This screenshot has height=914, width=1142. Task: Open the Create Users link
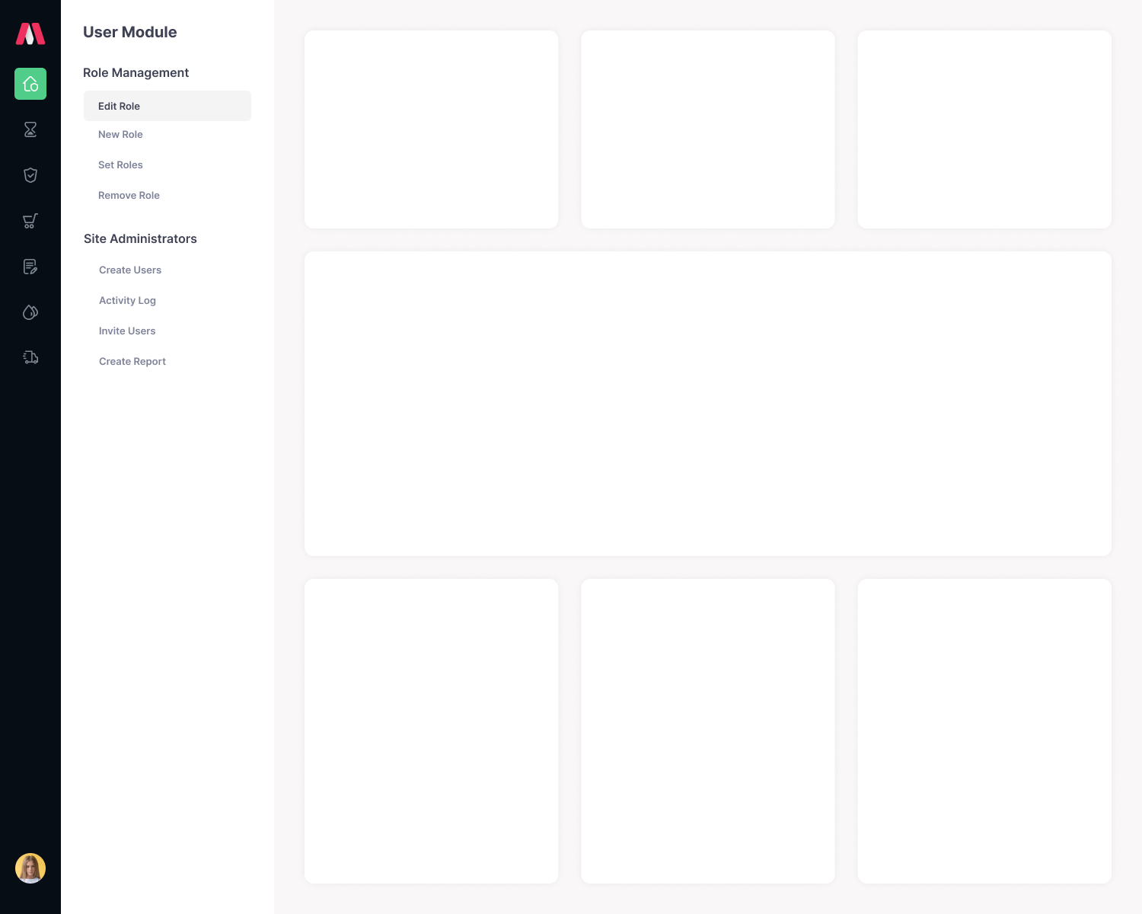[x=130, y=270]
